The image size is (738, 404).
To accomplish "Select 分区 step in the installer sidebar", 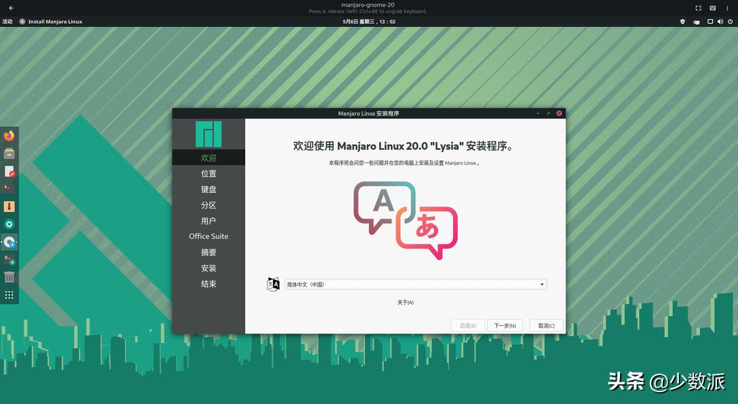I will point(208,205).
